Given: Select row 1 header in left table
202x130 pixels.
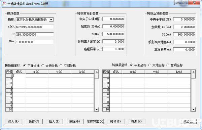Looking at the screenshot, I should pyautogui.click(x=9, y=76).
